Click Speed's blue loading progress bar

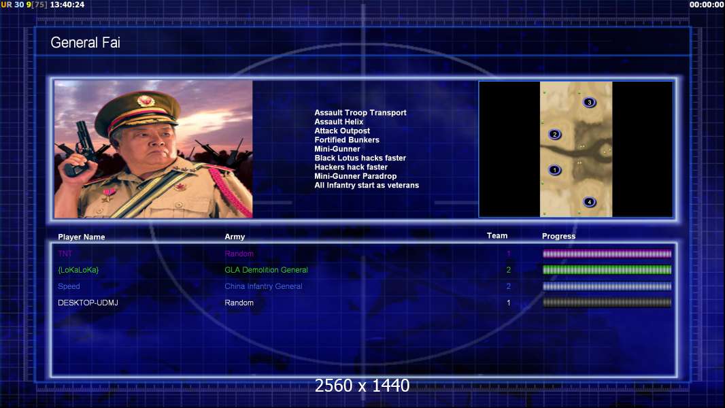(607, 286)
